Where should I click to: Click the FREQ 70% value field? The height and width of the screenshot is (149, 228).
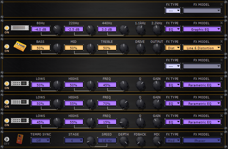click(x=107, y=103)
